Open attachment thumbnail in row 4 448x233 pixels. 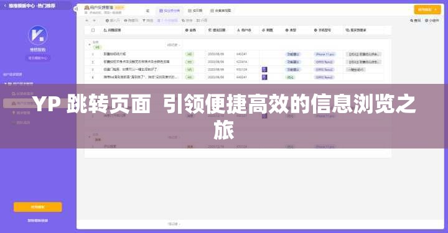(264, 77)
